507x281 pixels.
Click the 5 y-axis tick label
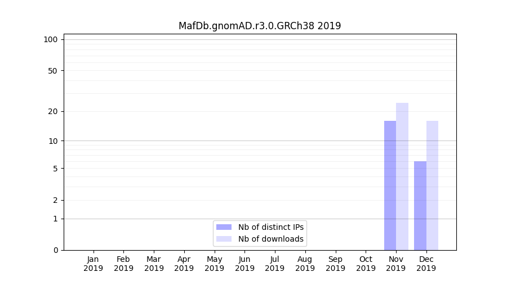click(55, 169)
